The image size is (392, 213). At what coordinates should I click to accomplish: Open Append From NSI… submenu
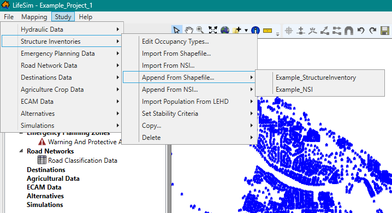[x=189, y=89]
